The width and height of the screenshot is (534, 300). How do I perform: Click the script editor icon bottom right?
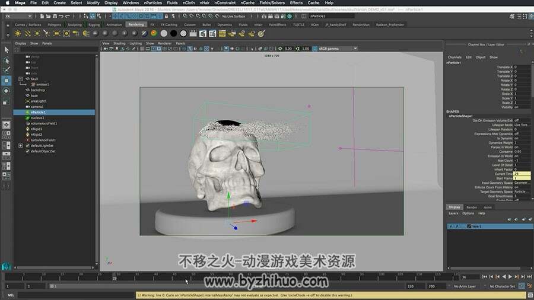pyautogui.click(x=530, y=295)
